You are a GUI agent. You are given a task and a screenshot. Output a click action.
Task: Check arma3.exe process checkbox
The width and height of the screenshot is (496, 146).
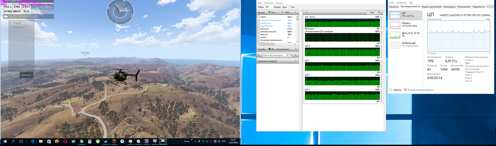(258, 29)
